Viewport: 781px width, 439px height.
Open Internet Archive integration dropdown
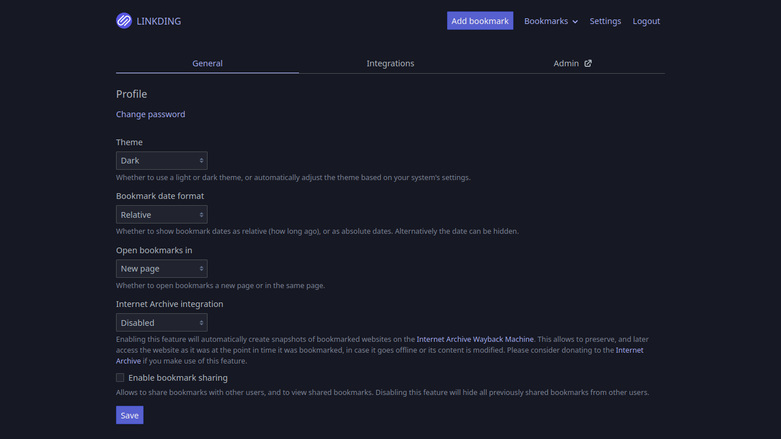(162, 323)
